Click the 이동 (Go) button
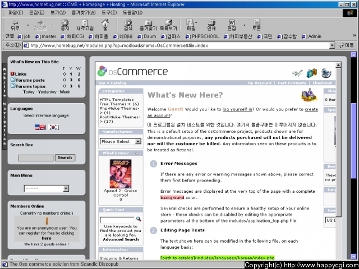359x269 pixels. 347,45
